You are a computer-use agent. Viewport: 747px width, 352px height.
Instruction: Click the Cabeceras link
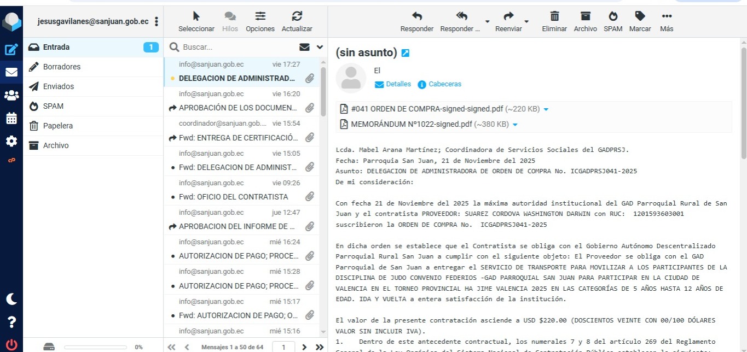[x=444, y=84]
